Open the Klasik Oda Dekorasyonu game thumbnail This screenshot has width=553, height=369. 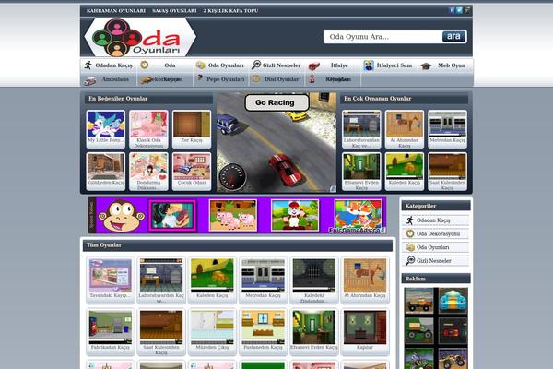[148, 125]
